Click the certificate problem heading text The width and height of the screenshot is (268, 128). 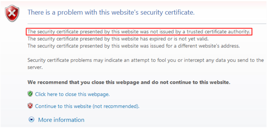click(x=111, y=12)
